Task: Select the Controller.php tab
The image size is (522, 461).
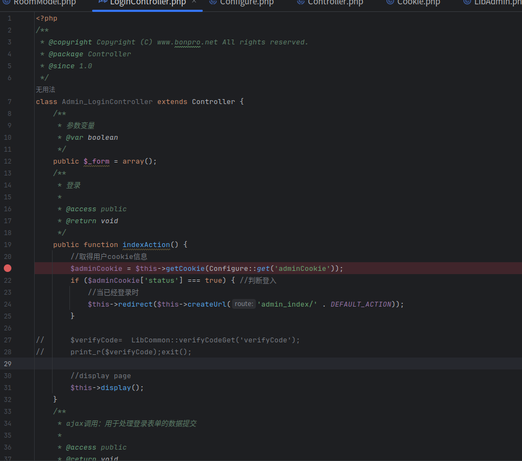Action: click(334, 3)
